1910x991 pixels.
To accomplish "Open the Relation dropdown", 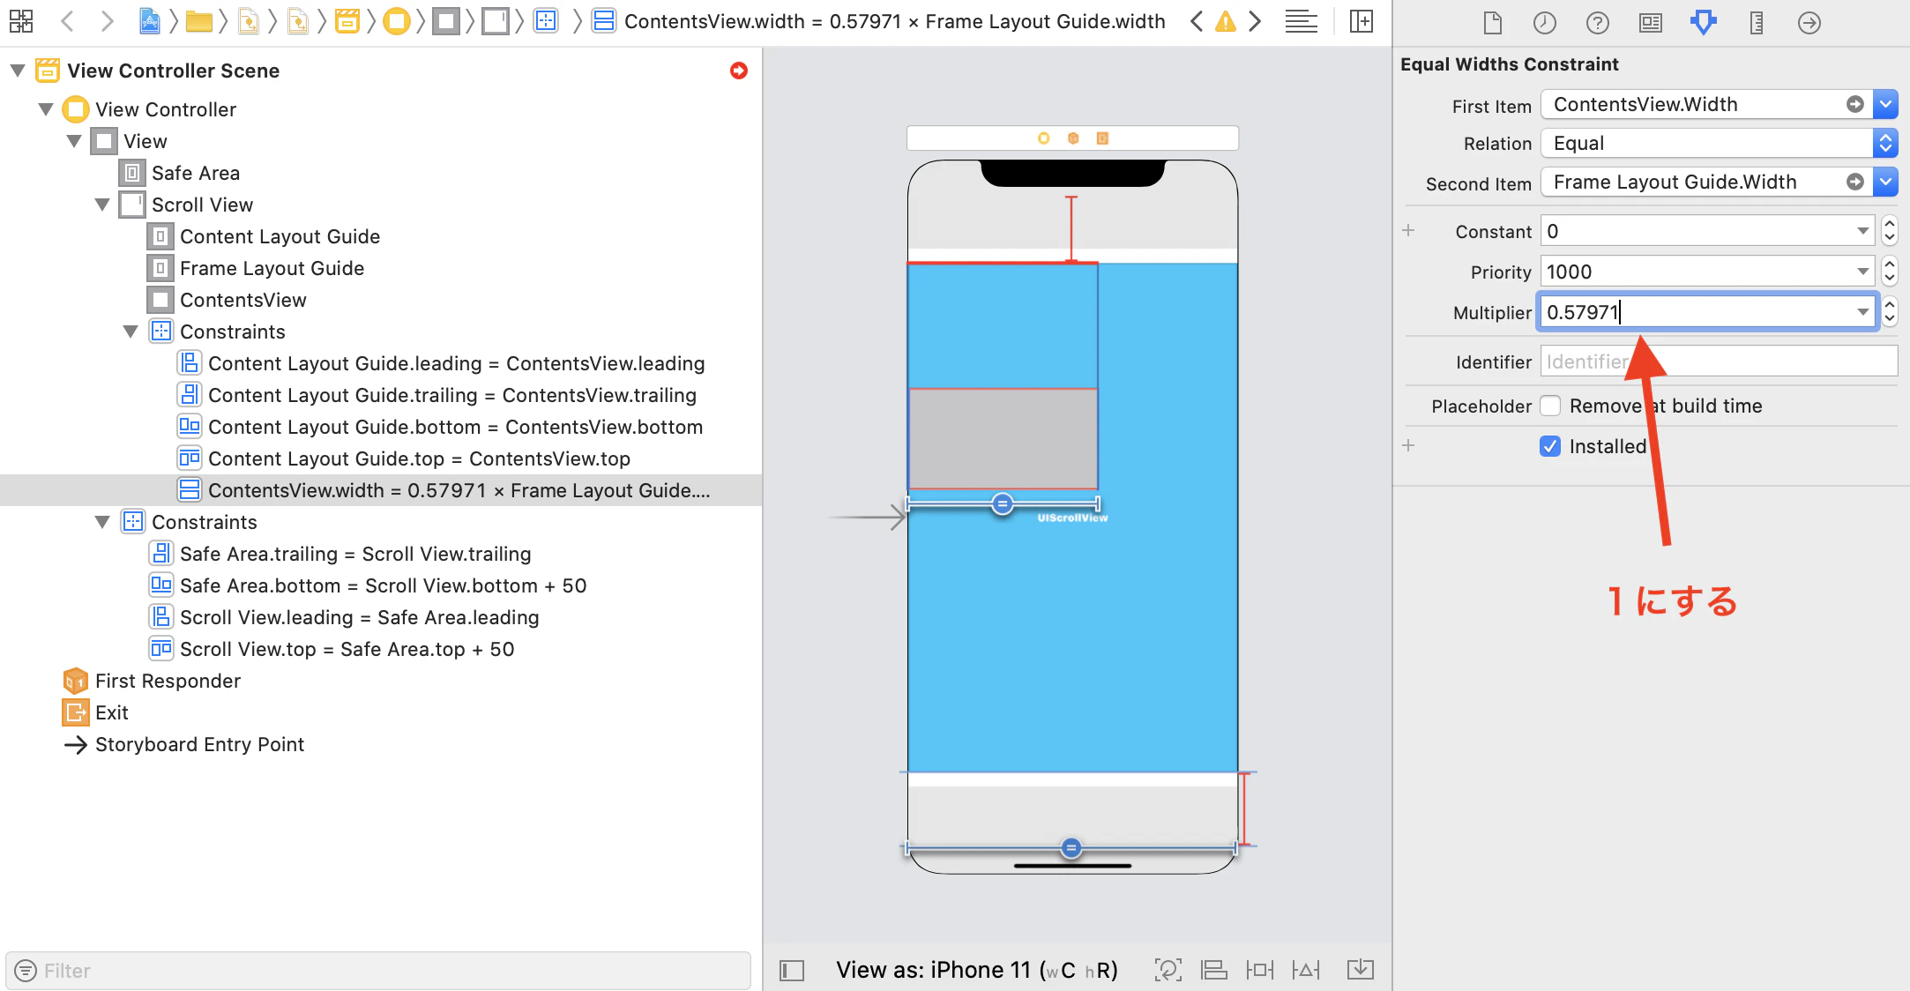I will coord(1885,143).
